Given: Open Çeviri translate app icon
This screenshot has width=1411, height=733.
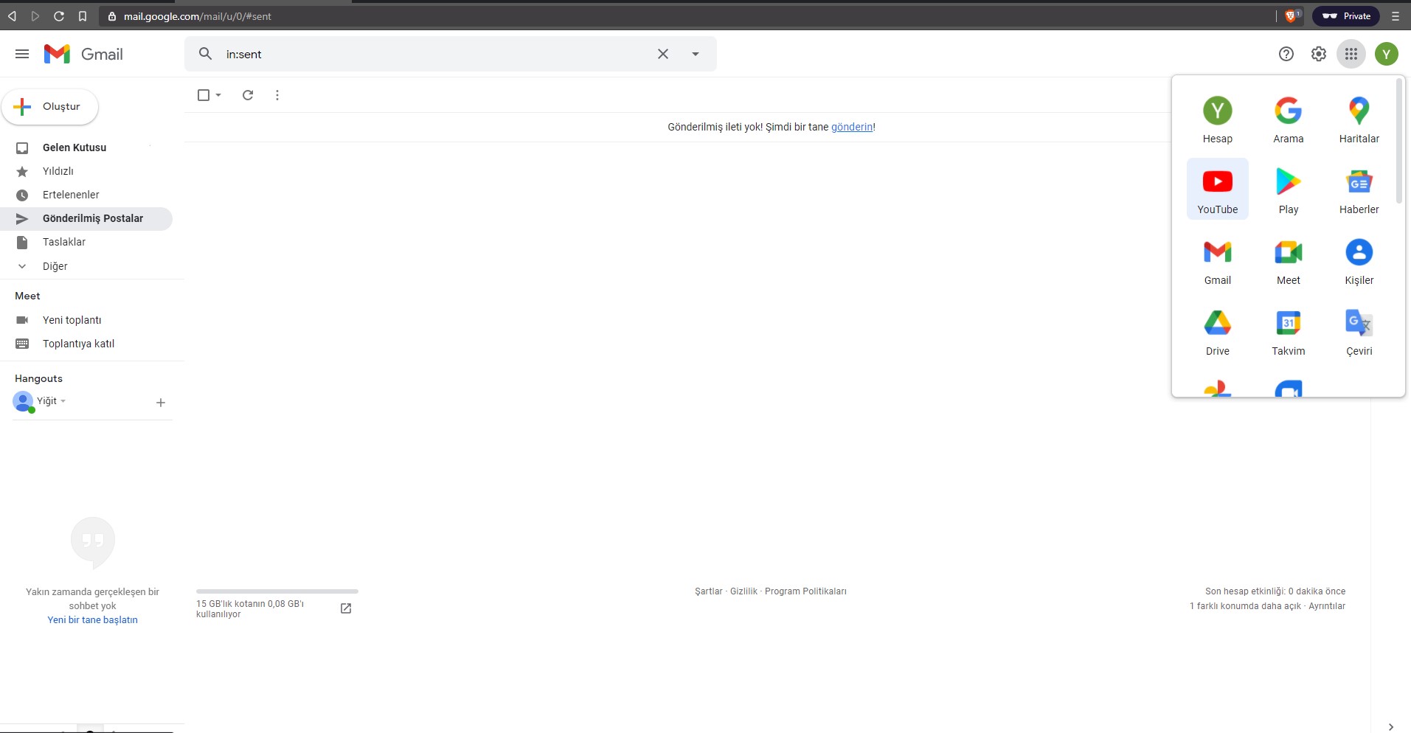Looking at the screenshot, I should 1359,330.
